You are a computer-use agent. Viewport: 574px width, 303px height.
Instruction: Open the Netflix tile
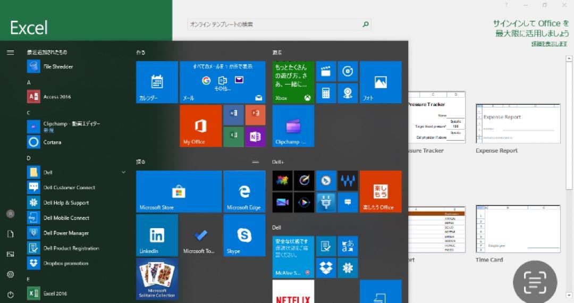click(293, 291)
